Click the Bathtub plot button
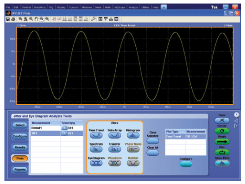The height and width of the screenshot is (184, 245). click(133, 163)
